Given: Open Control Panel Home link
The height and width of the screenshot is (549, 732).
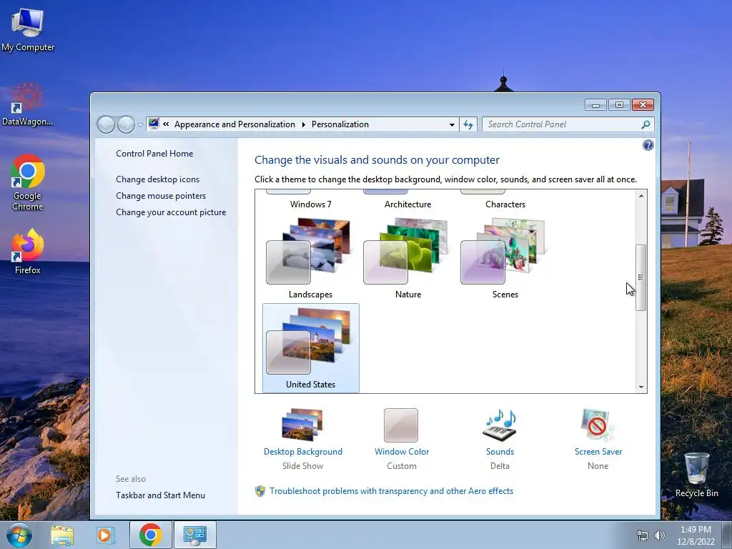Looking at the screenshot, I should coord(154,154).
